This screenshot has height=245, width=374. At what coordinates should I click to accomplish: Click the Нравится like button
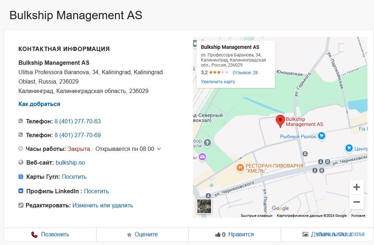click(235, 235)
